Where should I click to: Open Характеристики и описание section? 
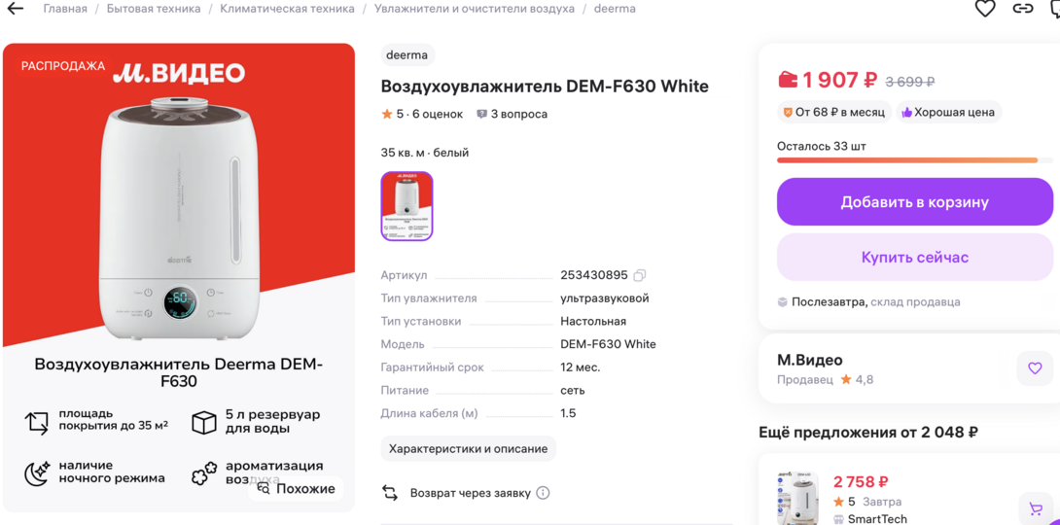click(x=468, y=449)
